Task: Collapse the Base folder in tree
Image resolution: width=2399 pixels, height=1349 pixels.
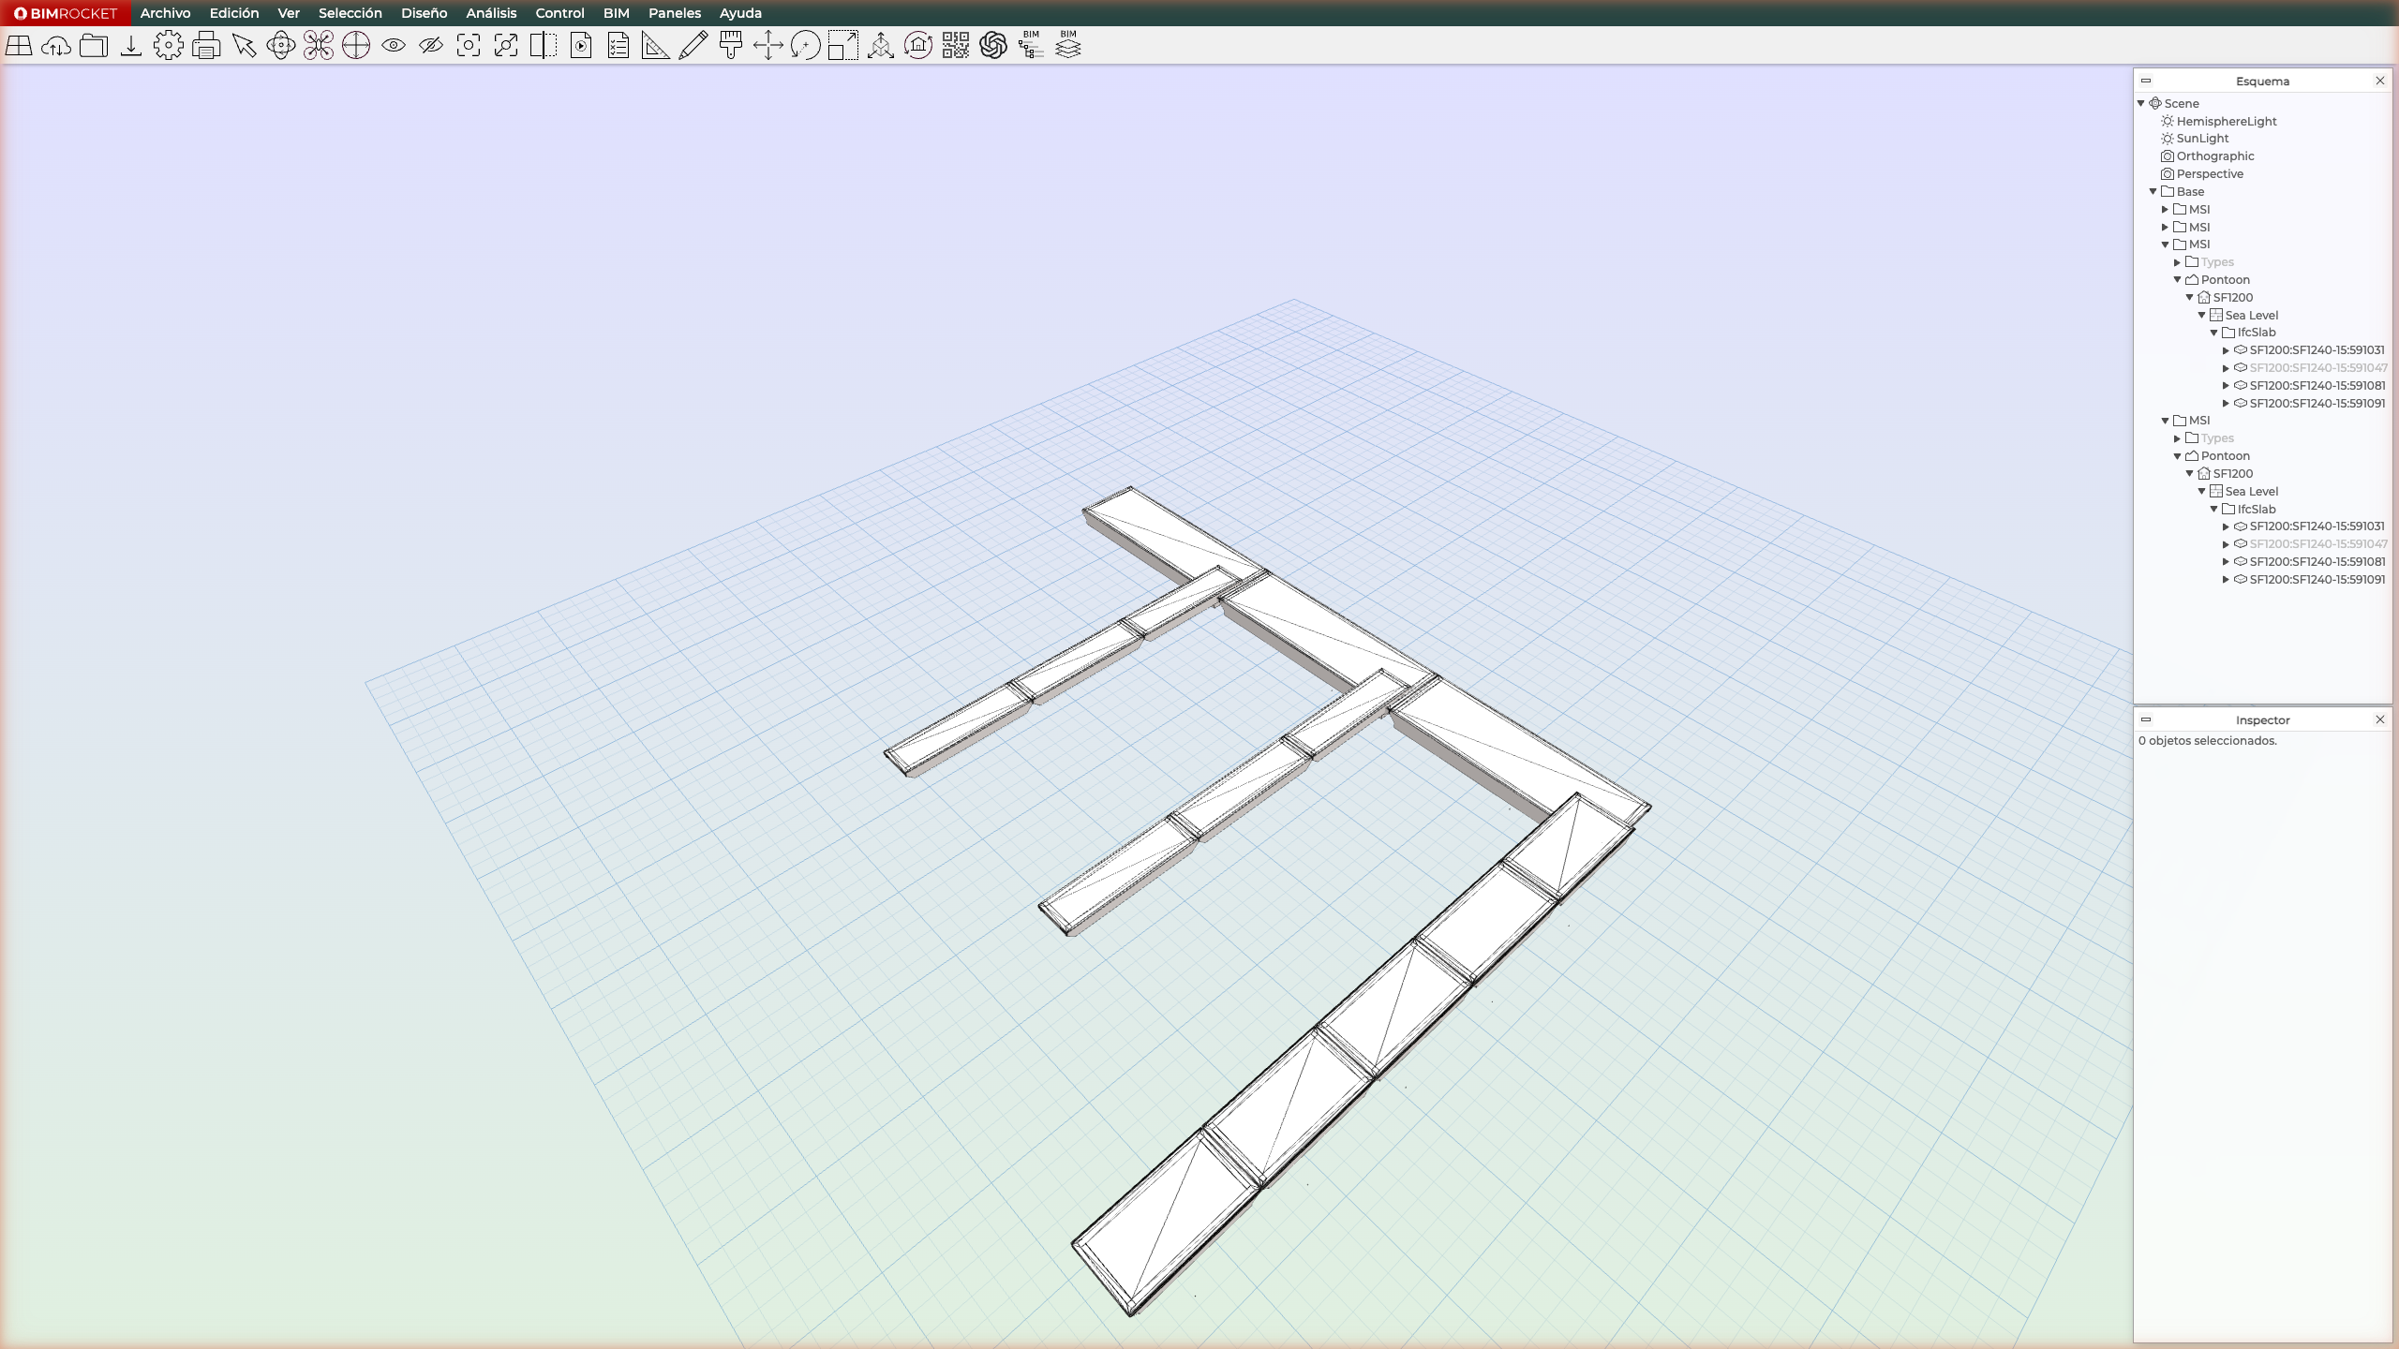Action: tap(2153, 191)
